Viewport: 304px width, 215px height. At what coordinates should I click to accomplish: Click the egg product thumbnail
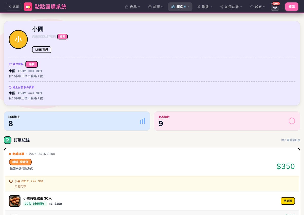(x=15, y=201)
